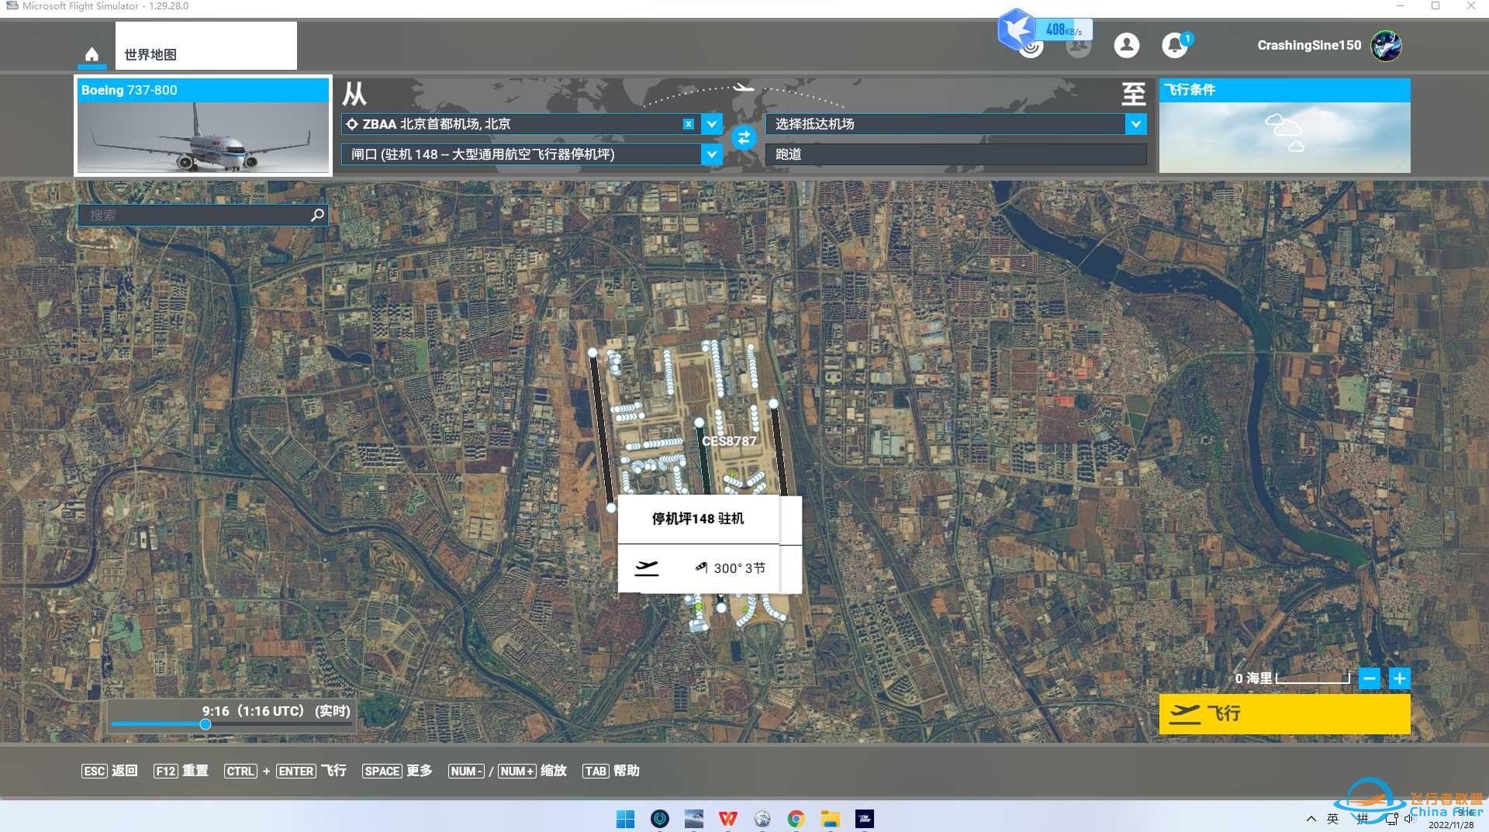
Task: Open the globe browser icon in the taskbar
Action: 762,819
